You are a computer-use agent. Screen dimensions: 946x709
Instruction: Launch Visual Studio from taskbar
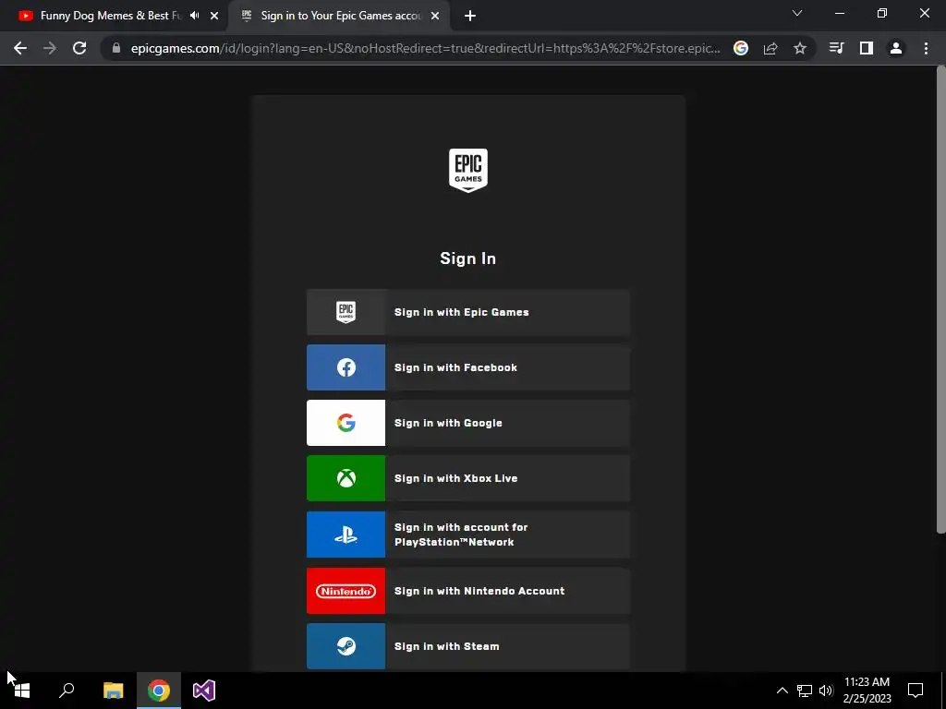point(204,691)
